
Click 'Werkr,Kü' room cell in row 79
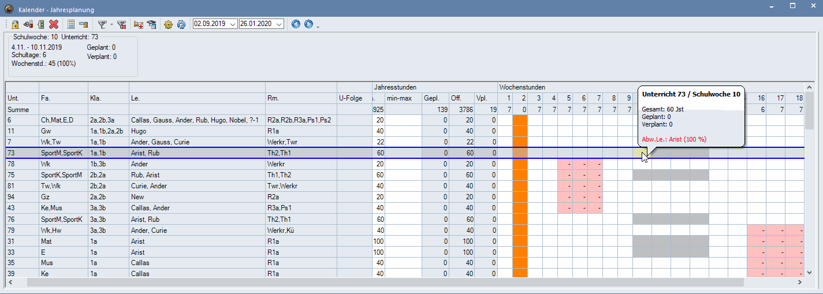[301, 230]
